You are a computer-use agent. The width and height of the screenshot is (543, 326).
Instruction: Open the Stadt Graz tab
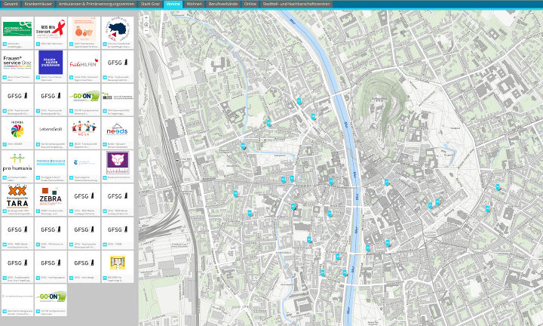point(150,5)
